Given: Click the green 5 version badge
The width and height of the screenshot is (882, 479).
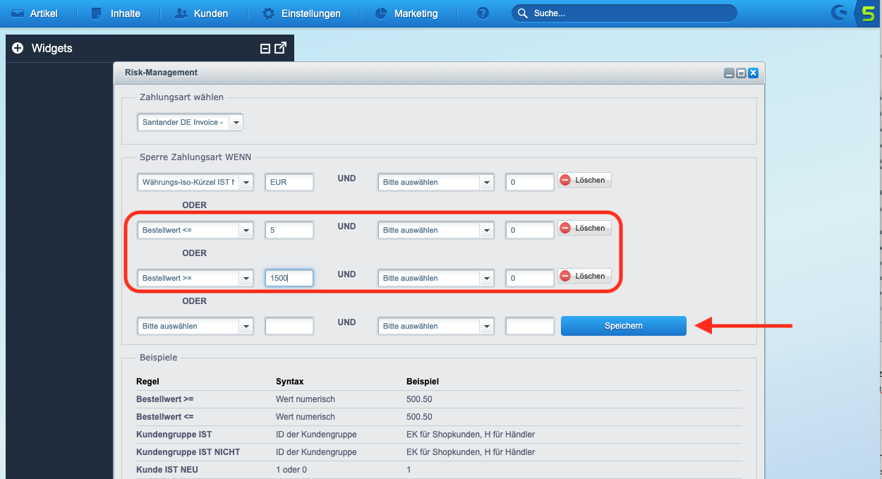Looking at the screenshot, I should [x=868, y=13].
